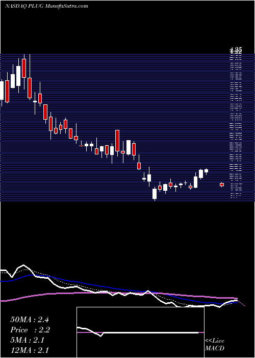Click the "<<Live MACD" label
The width and height of the screenshot is (255, 358).
coord(215,345)
